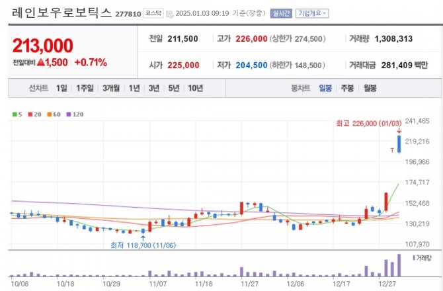Image resolution: width=443 pixels, height=291 pixels.
Task: Click the low price value 204,500
Action: click(251, 65)
